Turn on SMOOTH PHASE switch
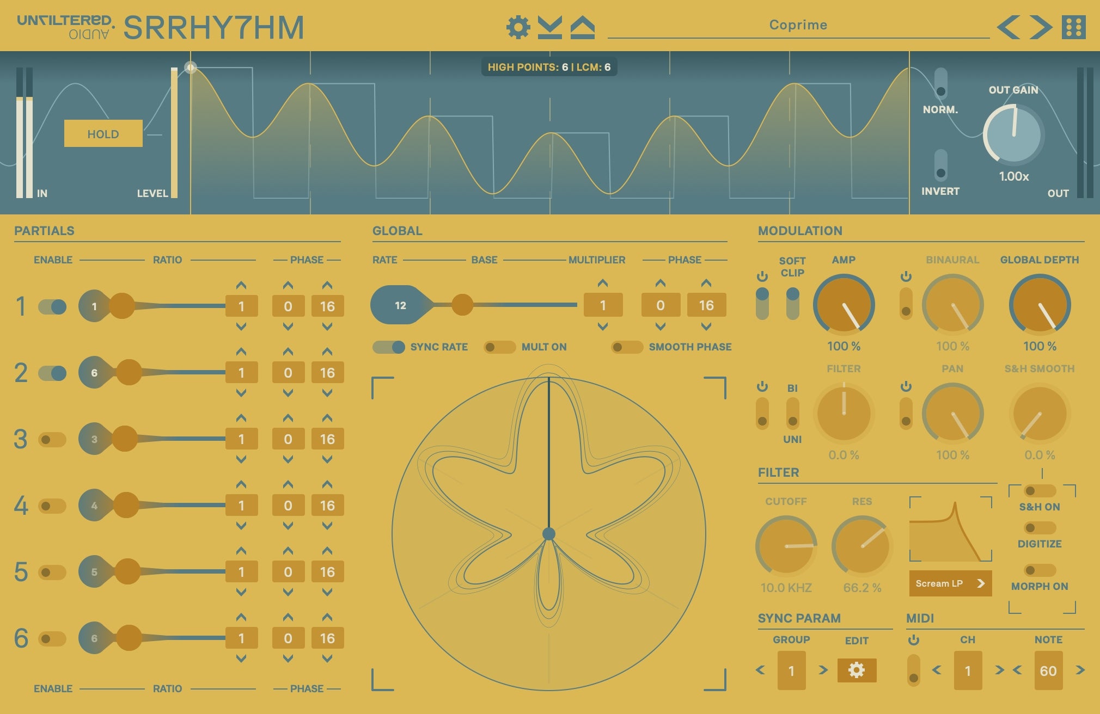The height and width of the screenshot is (714, 1100). 627,347
